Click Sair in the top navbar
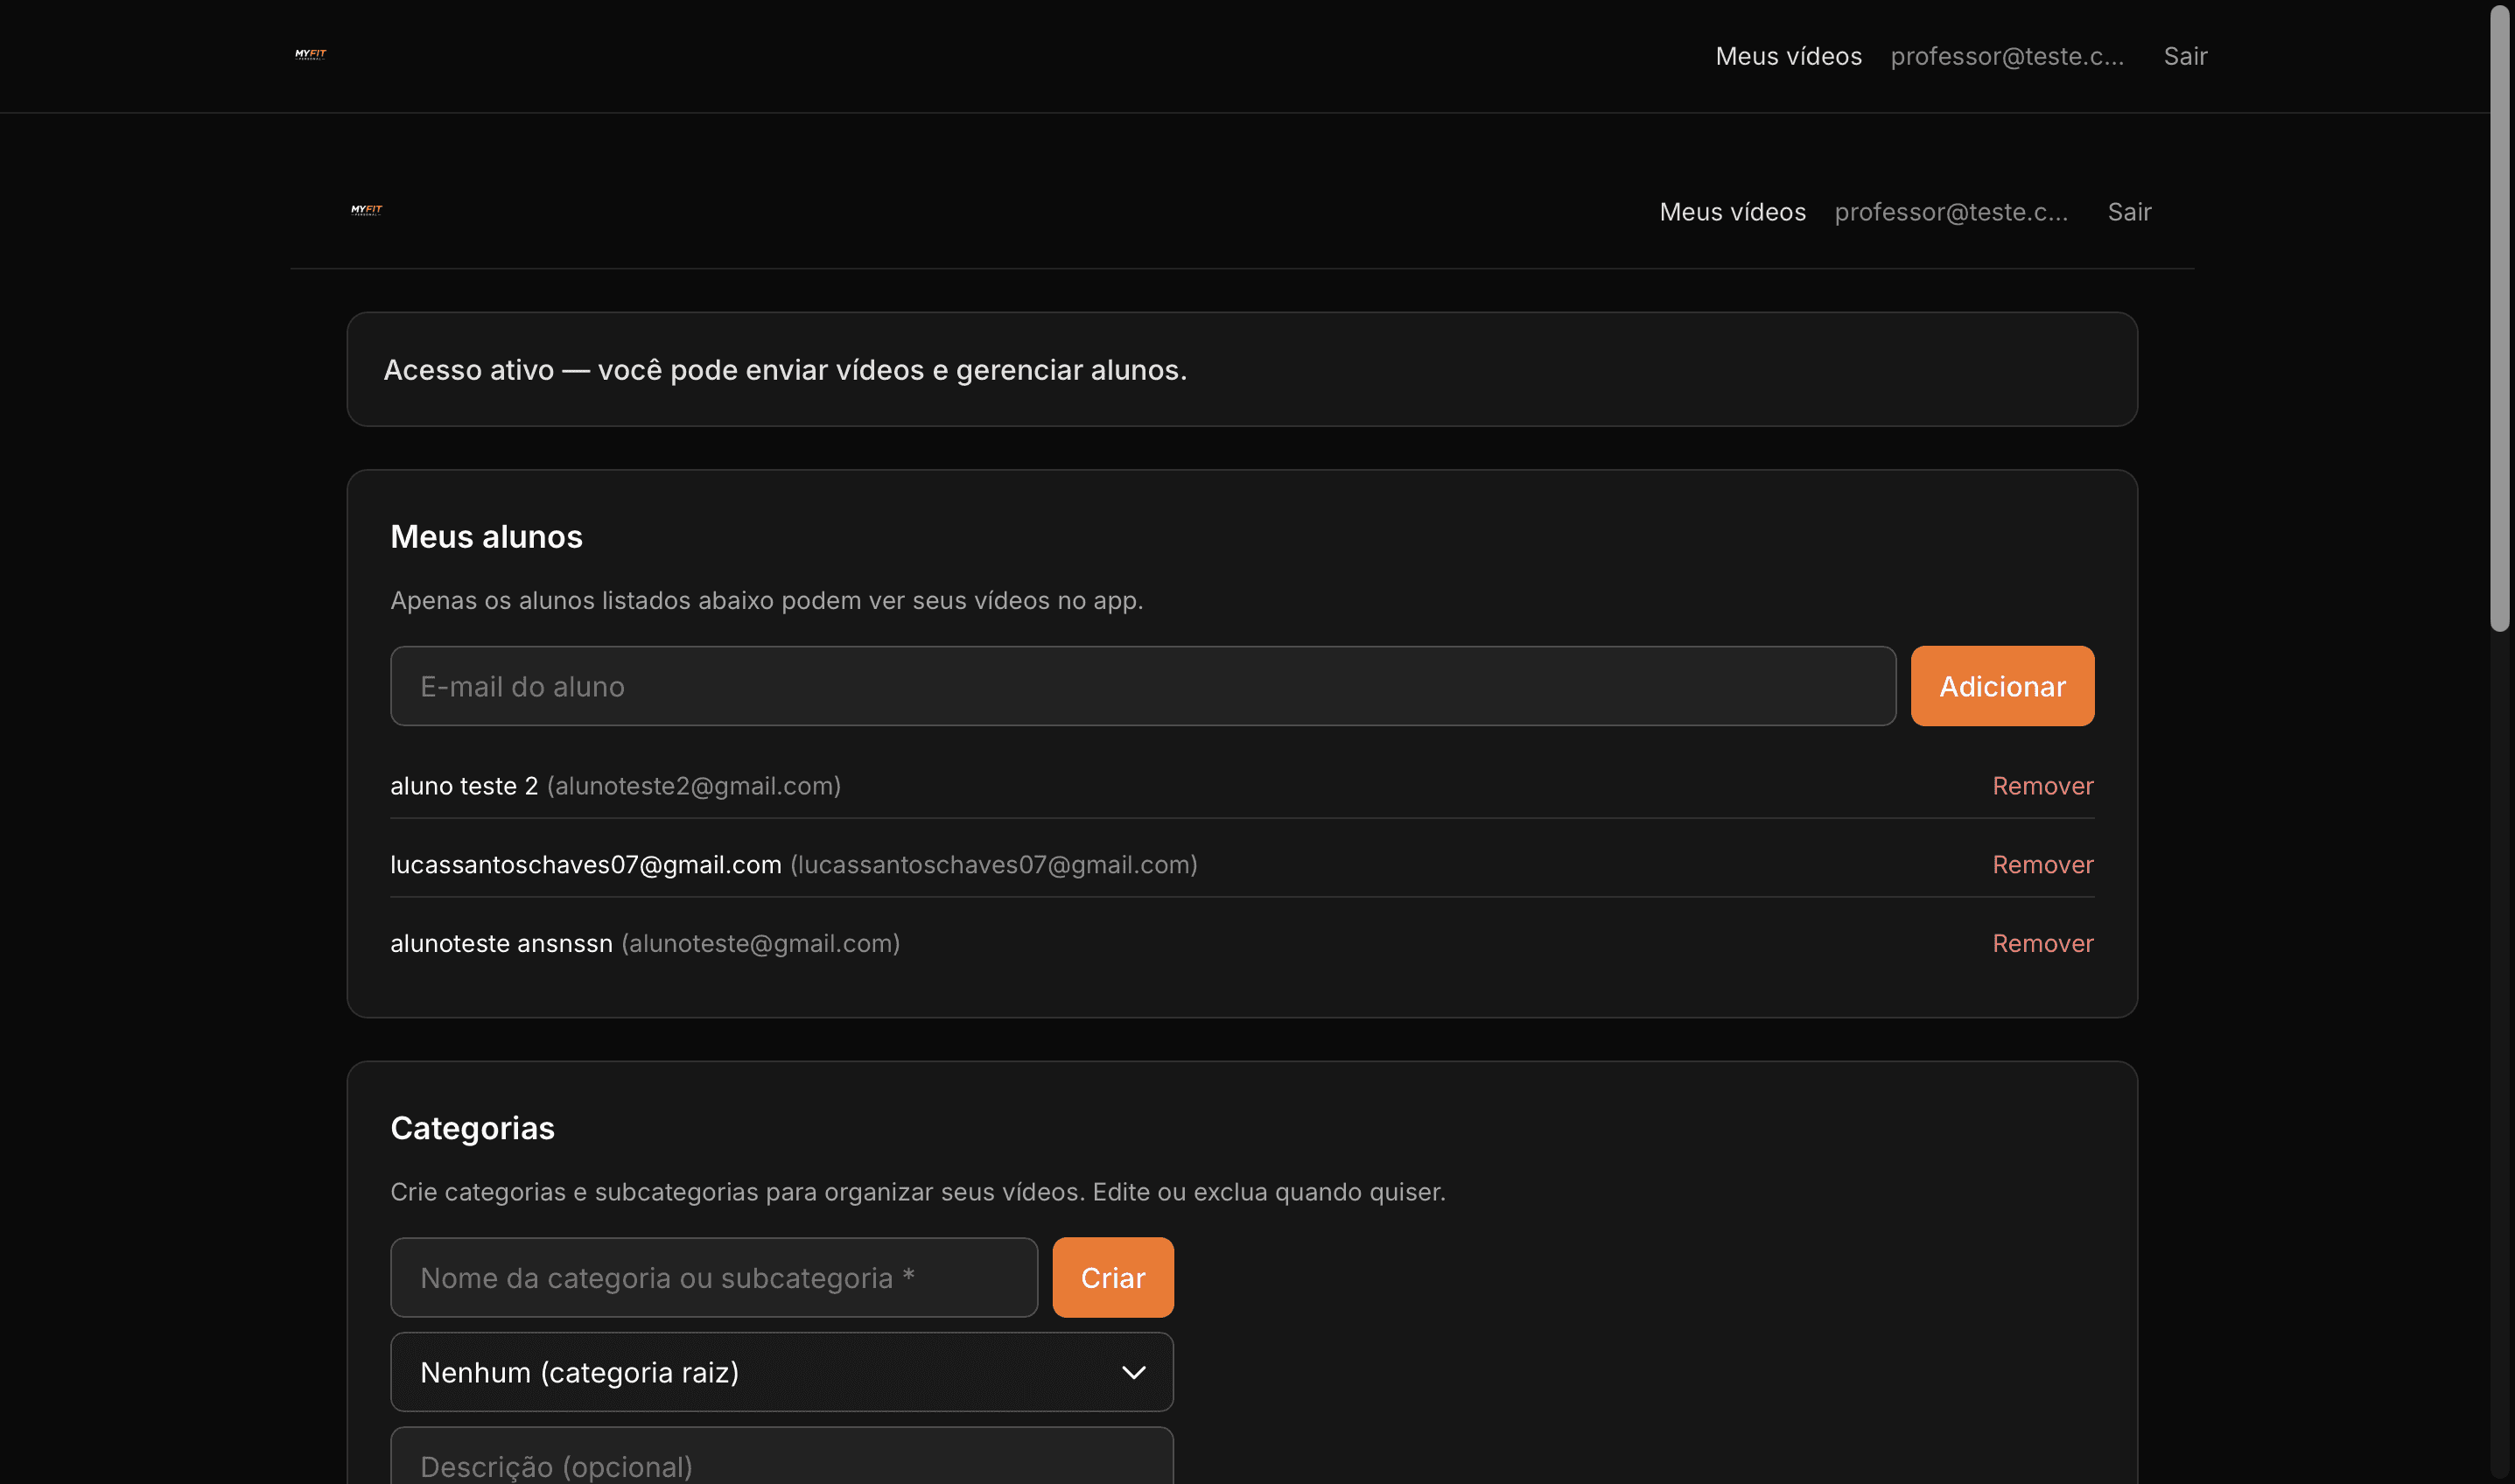The height and width of the screenshot is (1484, 2515). point(2185,56)
